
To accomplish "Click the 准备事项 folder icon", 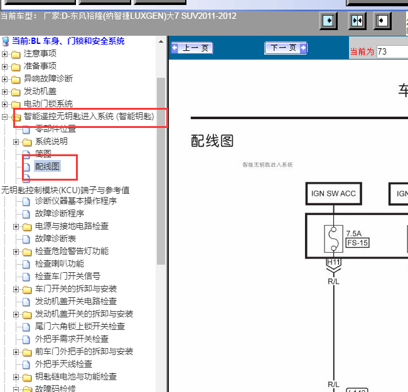I will [x=16, y=67].
